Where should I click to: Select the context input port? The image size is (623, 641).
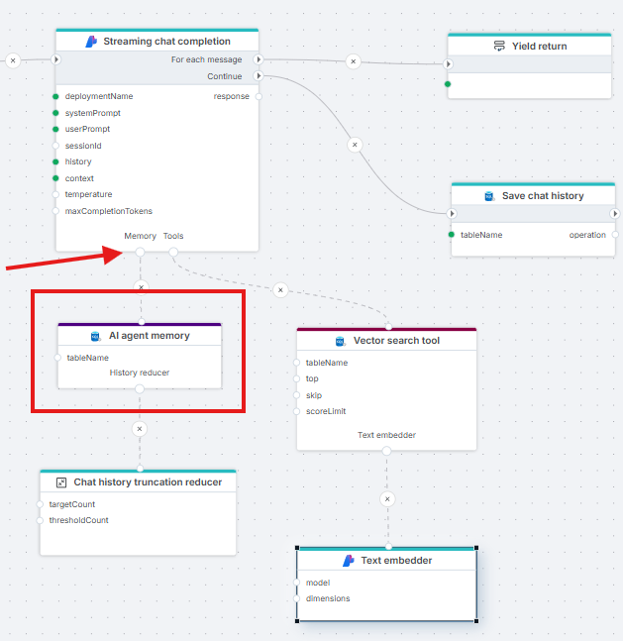[56, 178]
